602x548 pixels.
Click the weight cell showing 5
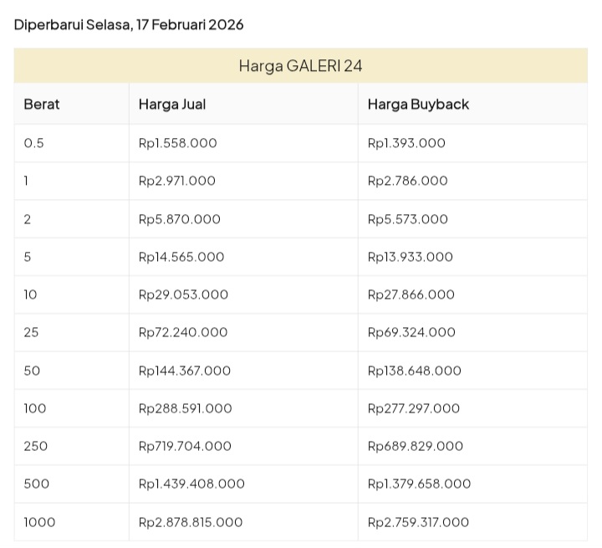28,257
